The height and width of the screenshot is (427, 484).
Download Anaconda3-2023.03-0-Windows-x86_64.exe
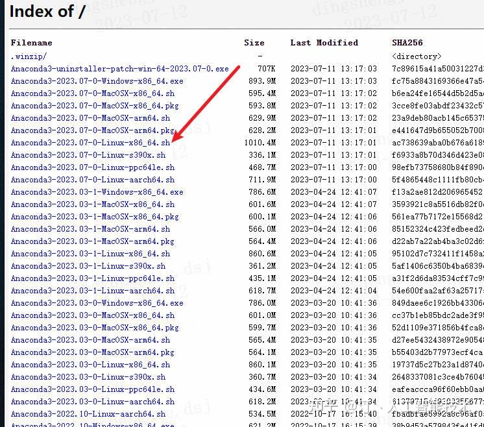(97, 303)
